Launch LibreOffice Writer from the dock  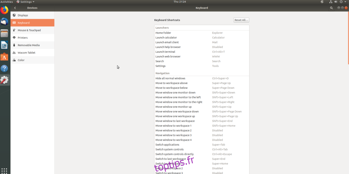point(4,45)
